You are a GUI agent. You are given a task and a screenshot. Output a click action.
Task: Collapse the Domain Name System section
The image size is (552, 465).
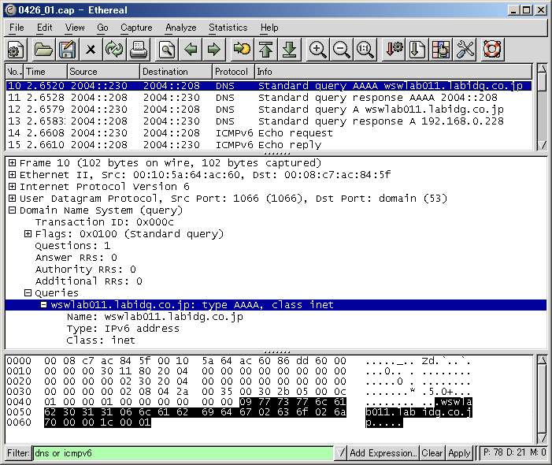13,210
